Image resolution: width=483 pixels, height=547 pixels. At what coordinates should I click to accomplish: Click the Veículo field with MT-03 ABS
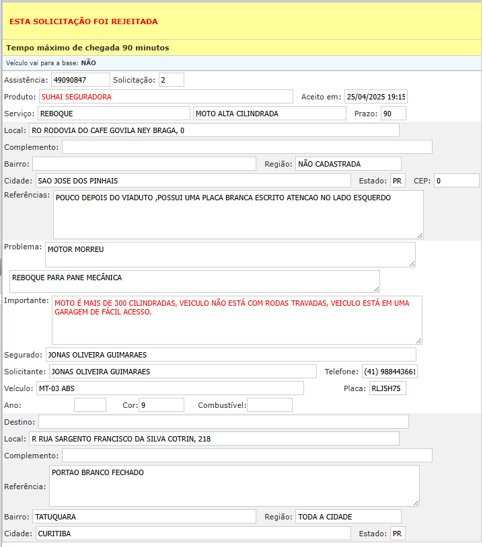pos(170,388)
